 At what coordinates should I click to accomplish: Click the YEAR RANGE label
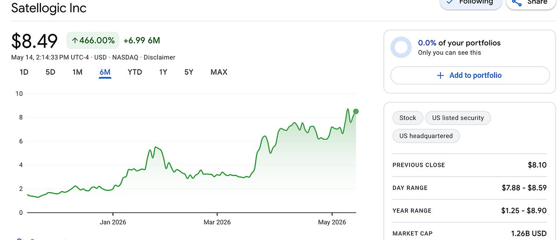coord(412,211)
